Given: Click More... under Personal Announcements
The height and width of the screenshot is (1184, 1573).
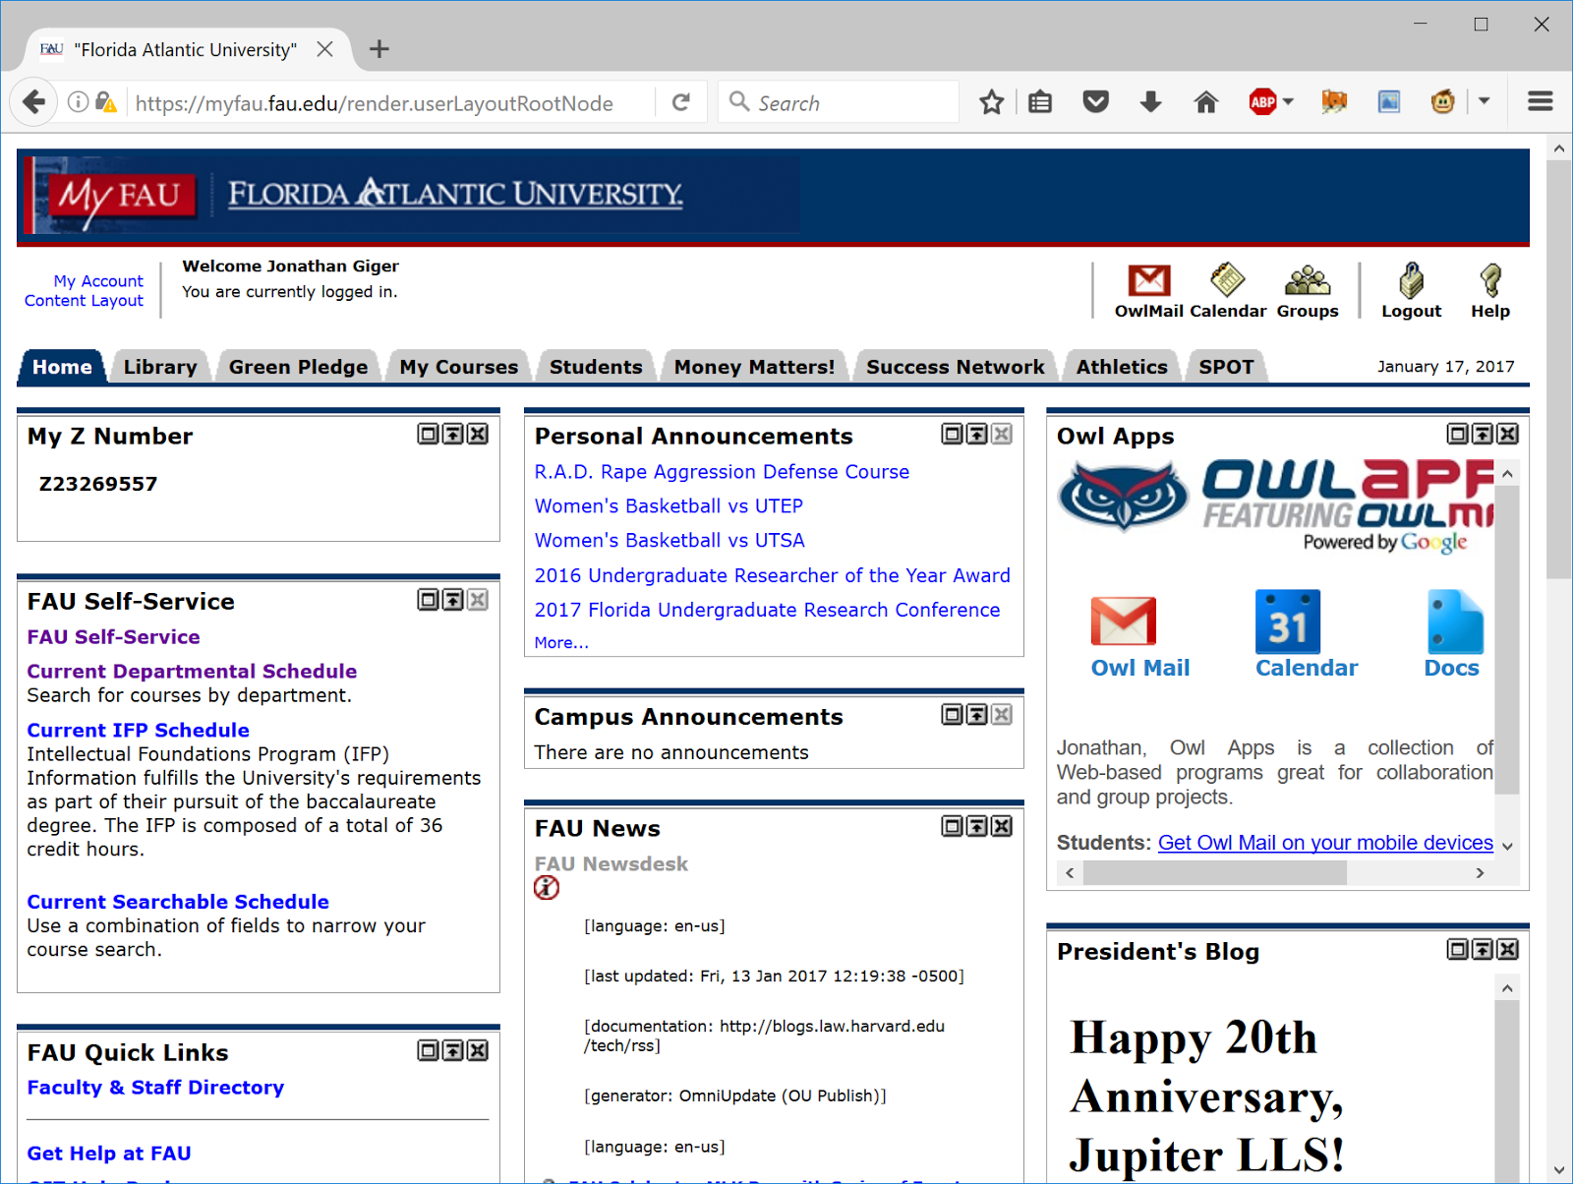Looking at the screenshot, I should tap(561, 642).
